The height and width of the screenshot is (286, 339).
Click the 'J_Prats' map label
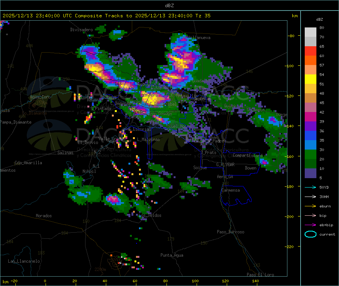[208, 153]
